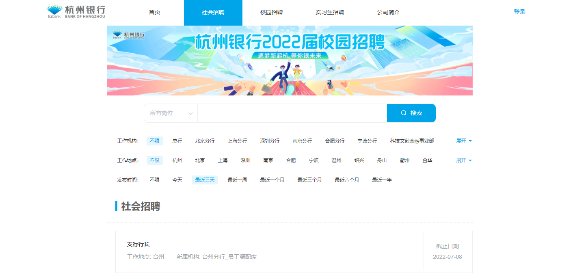The width and height of the screenshot is (573, 273).
Task: Select 不限 for 工作机构
Action: [154, 141]
